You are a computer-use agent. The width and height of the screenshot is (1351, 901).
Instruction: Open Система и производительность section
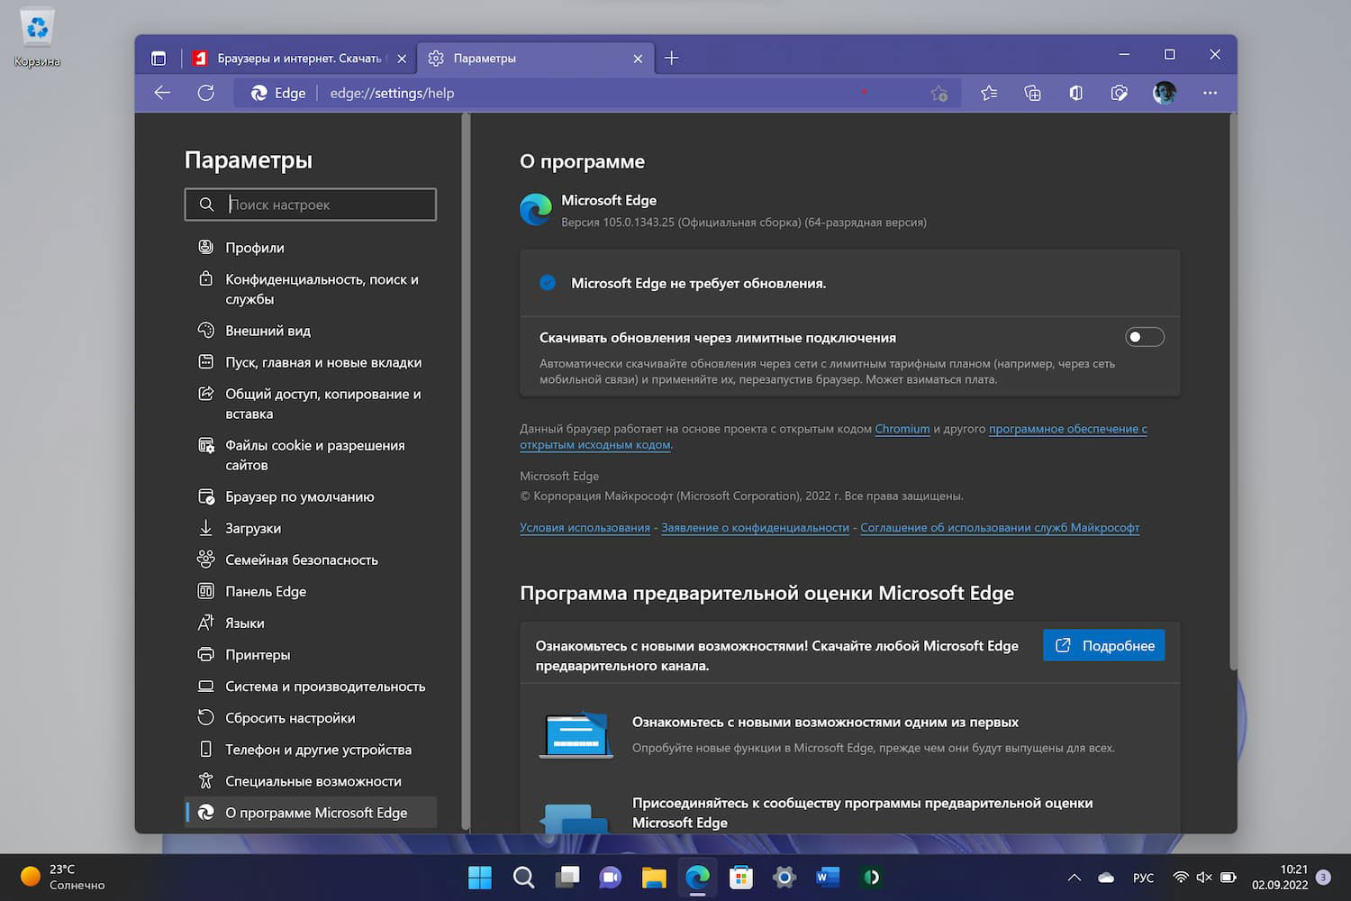click(x=311, y=687)
